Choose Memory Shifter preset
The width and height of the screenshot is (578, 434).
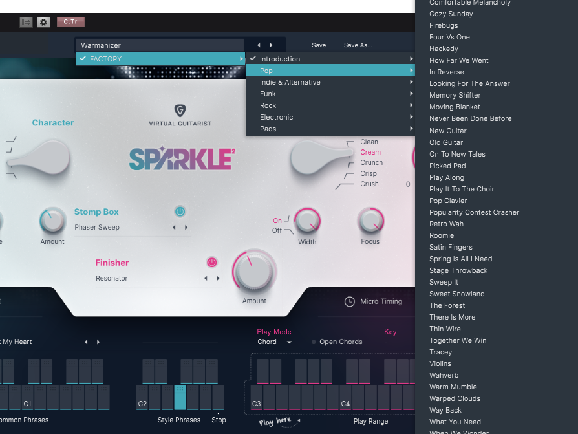pos(455,95)
